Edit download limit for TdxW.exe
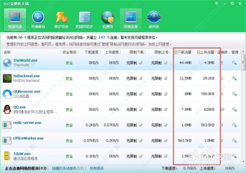The height and width of the screenshot is (173, 246). click(x=141, y=156)
